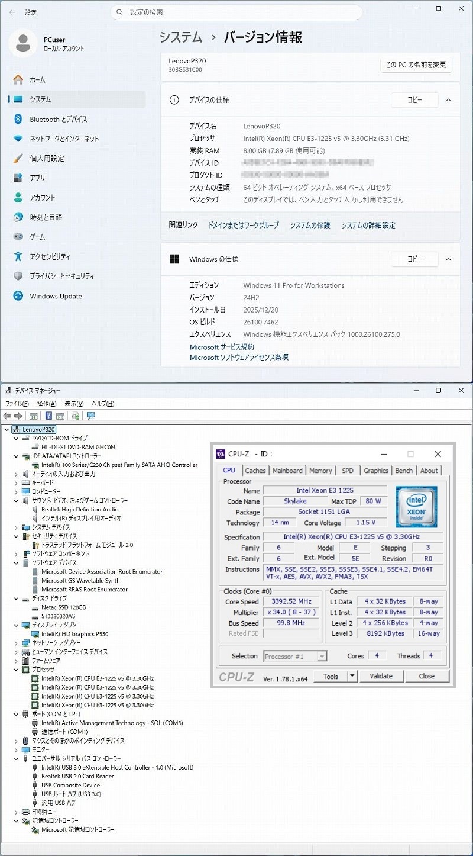Click the back arrow in the Settings window

[12, 12]
